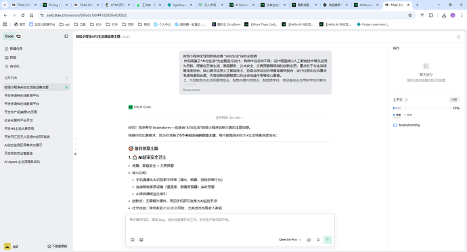Click the 压缩 compress button
The width and height of the screenshot is (467, 252).
click(454, 100)
